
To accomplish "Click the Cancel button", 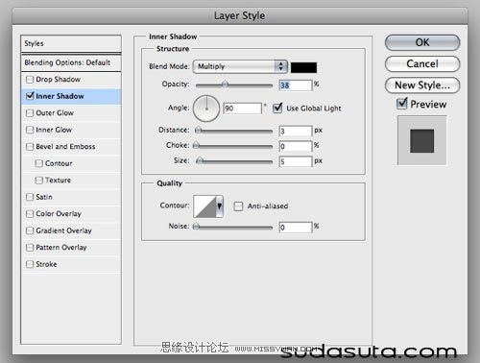I will click(x=422, y=63).
